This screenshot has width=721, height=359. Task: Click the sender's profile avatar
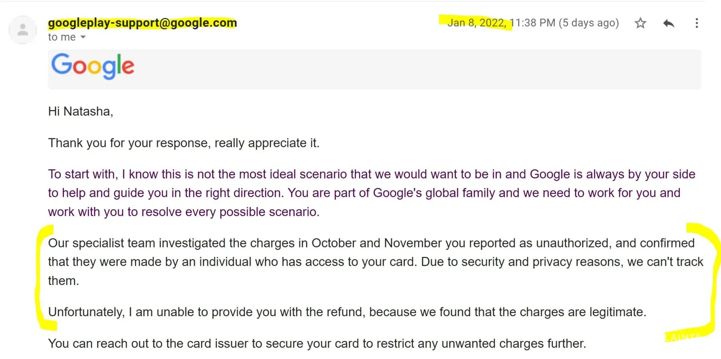(23, 30)
